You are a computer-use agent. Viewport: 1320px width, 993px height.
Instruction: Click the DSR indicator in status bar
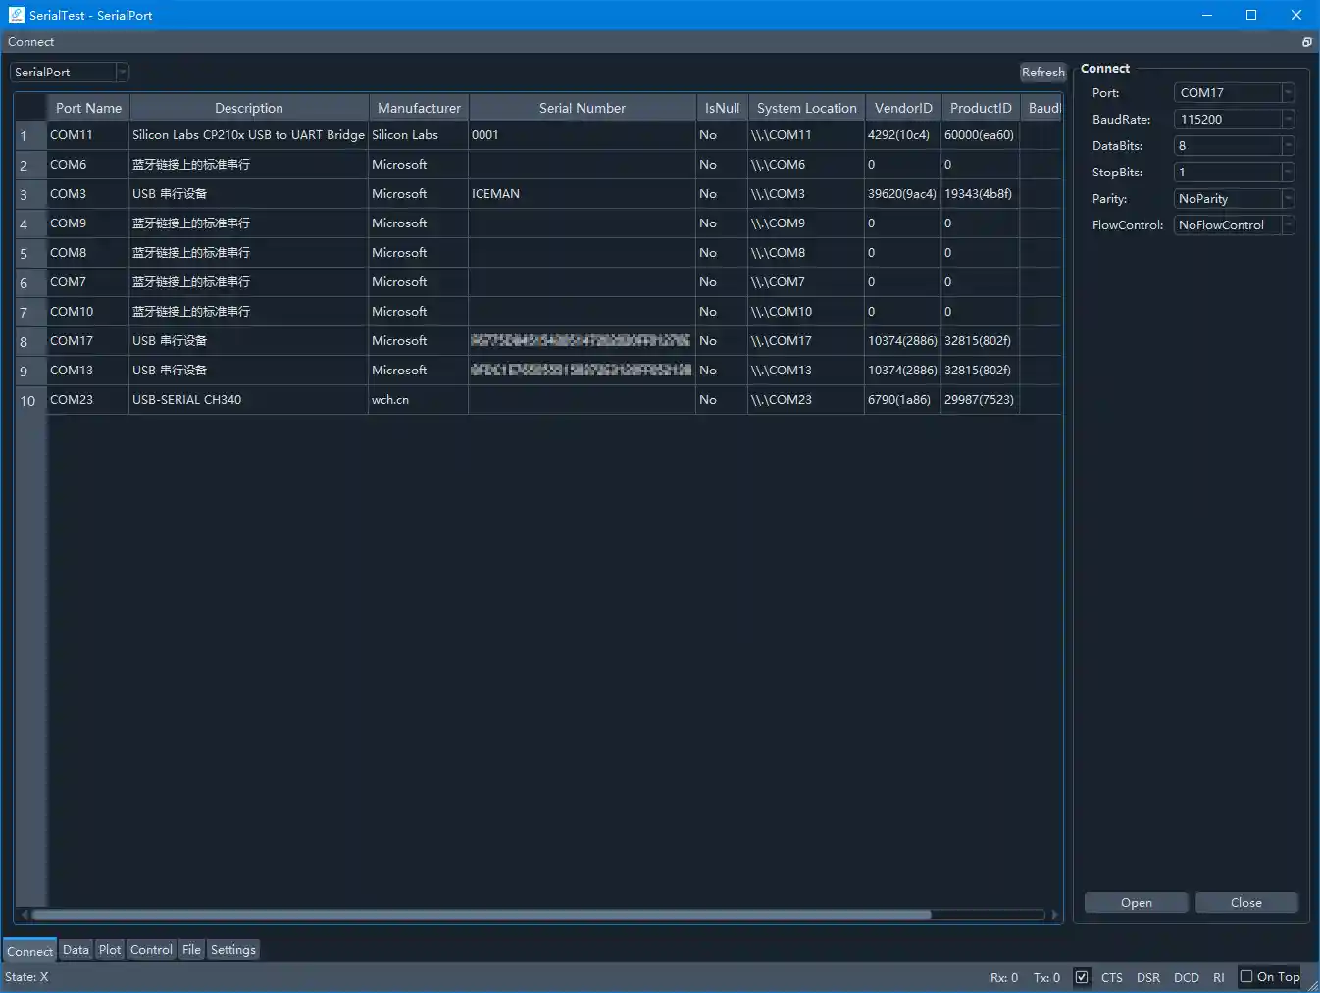(1147, 977)
